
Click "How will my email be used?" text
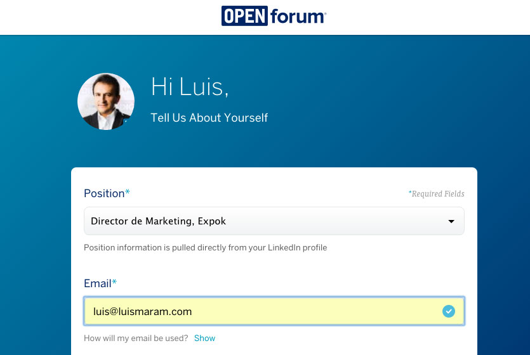[136, 339]
